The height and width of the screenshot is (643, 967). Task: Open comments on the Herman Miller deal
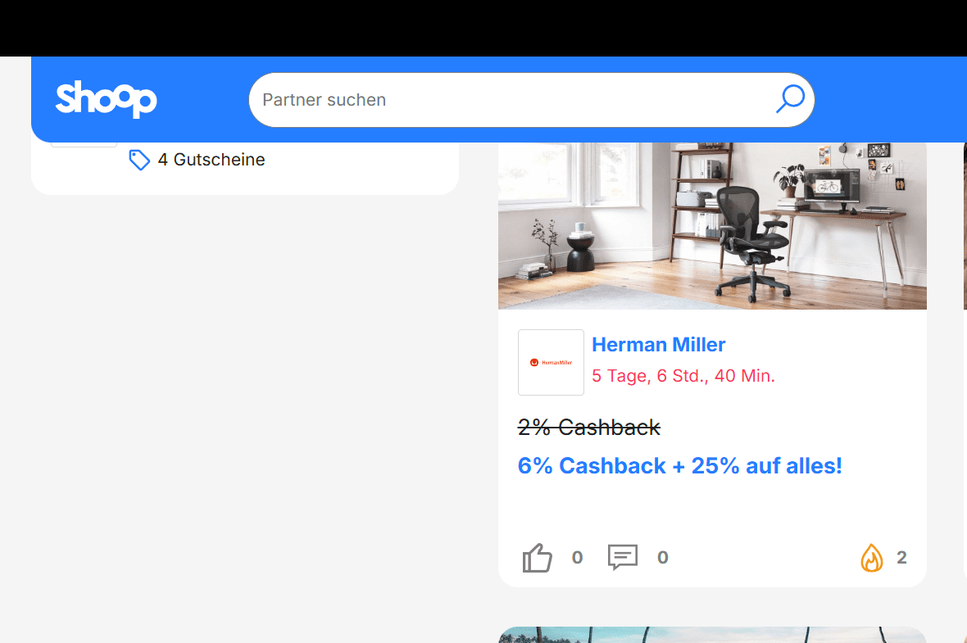[x=623, y=557]
